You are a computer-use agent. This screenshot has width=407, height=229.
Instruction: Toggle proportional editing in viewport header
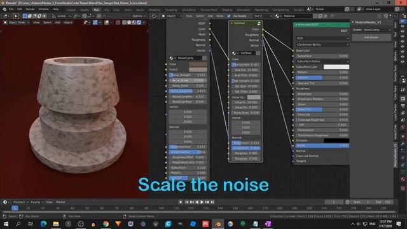pyautogui.click(x=99, y=16)
